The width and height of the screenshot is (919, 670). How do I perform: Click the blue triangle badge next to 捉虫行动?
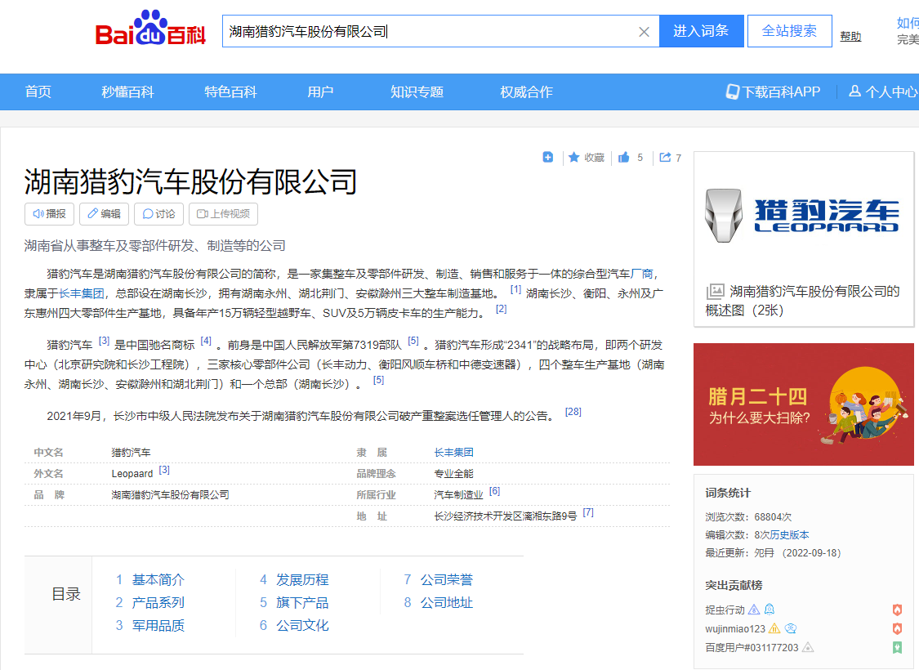click(x=754, y=610)
